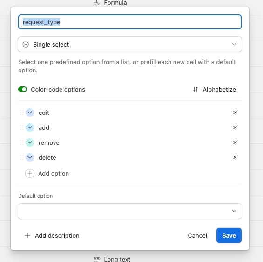Remove the 'edit' option with its X
Image resolution: width=263 pixels, height=262 pixels.
click(235, 113)
